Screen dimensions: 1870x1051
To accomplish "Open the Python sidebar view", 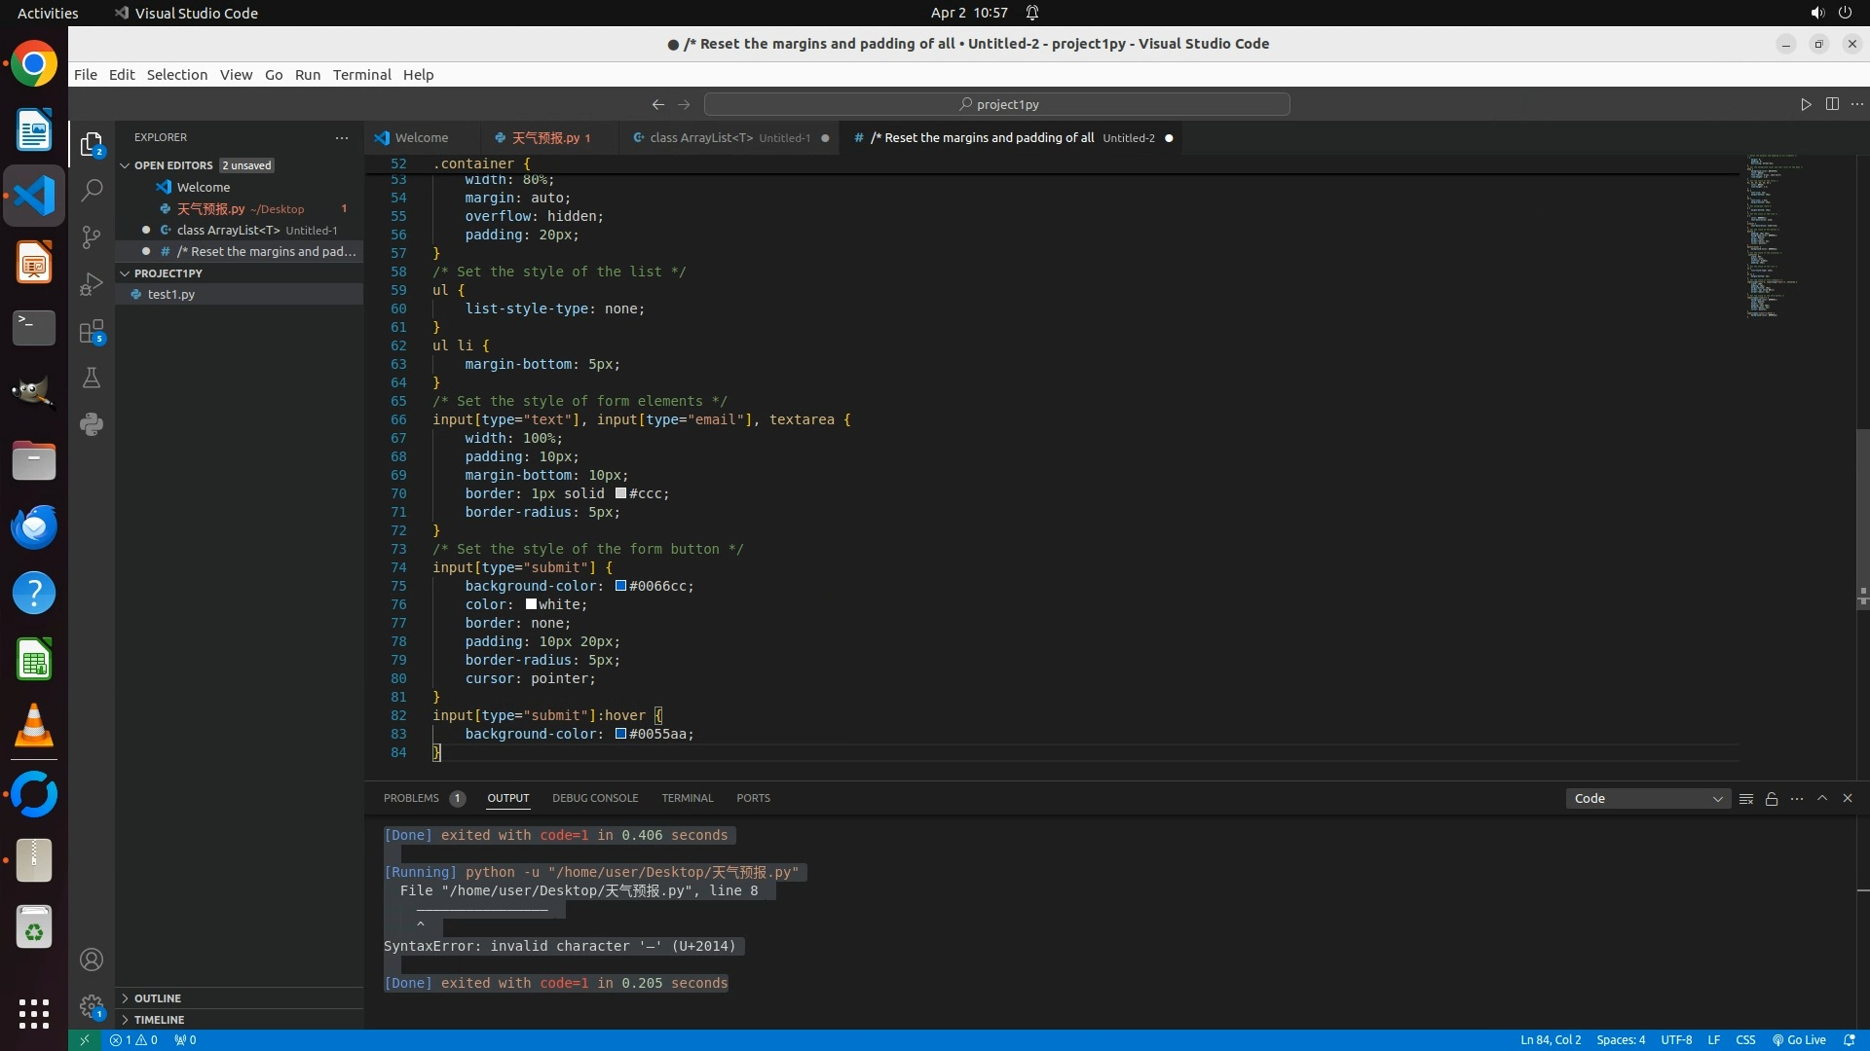I will click(92, 424).
